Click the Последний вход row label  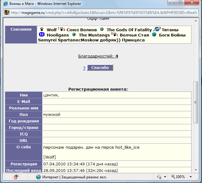click(x=24, y=170)
